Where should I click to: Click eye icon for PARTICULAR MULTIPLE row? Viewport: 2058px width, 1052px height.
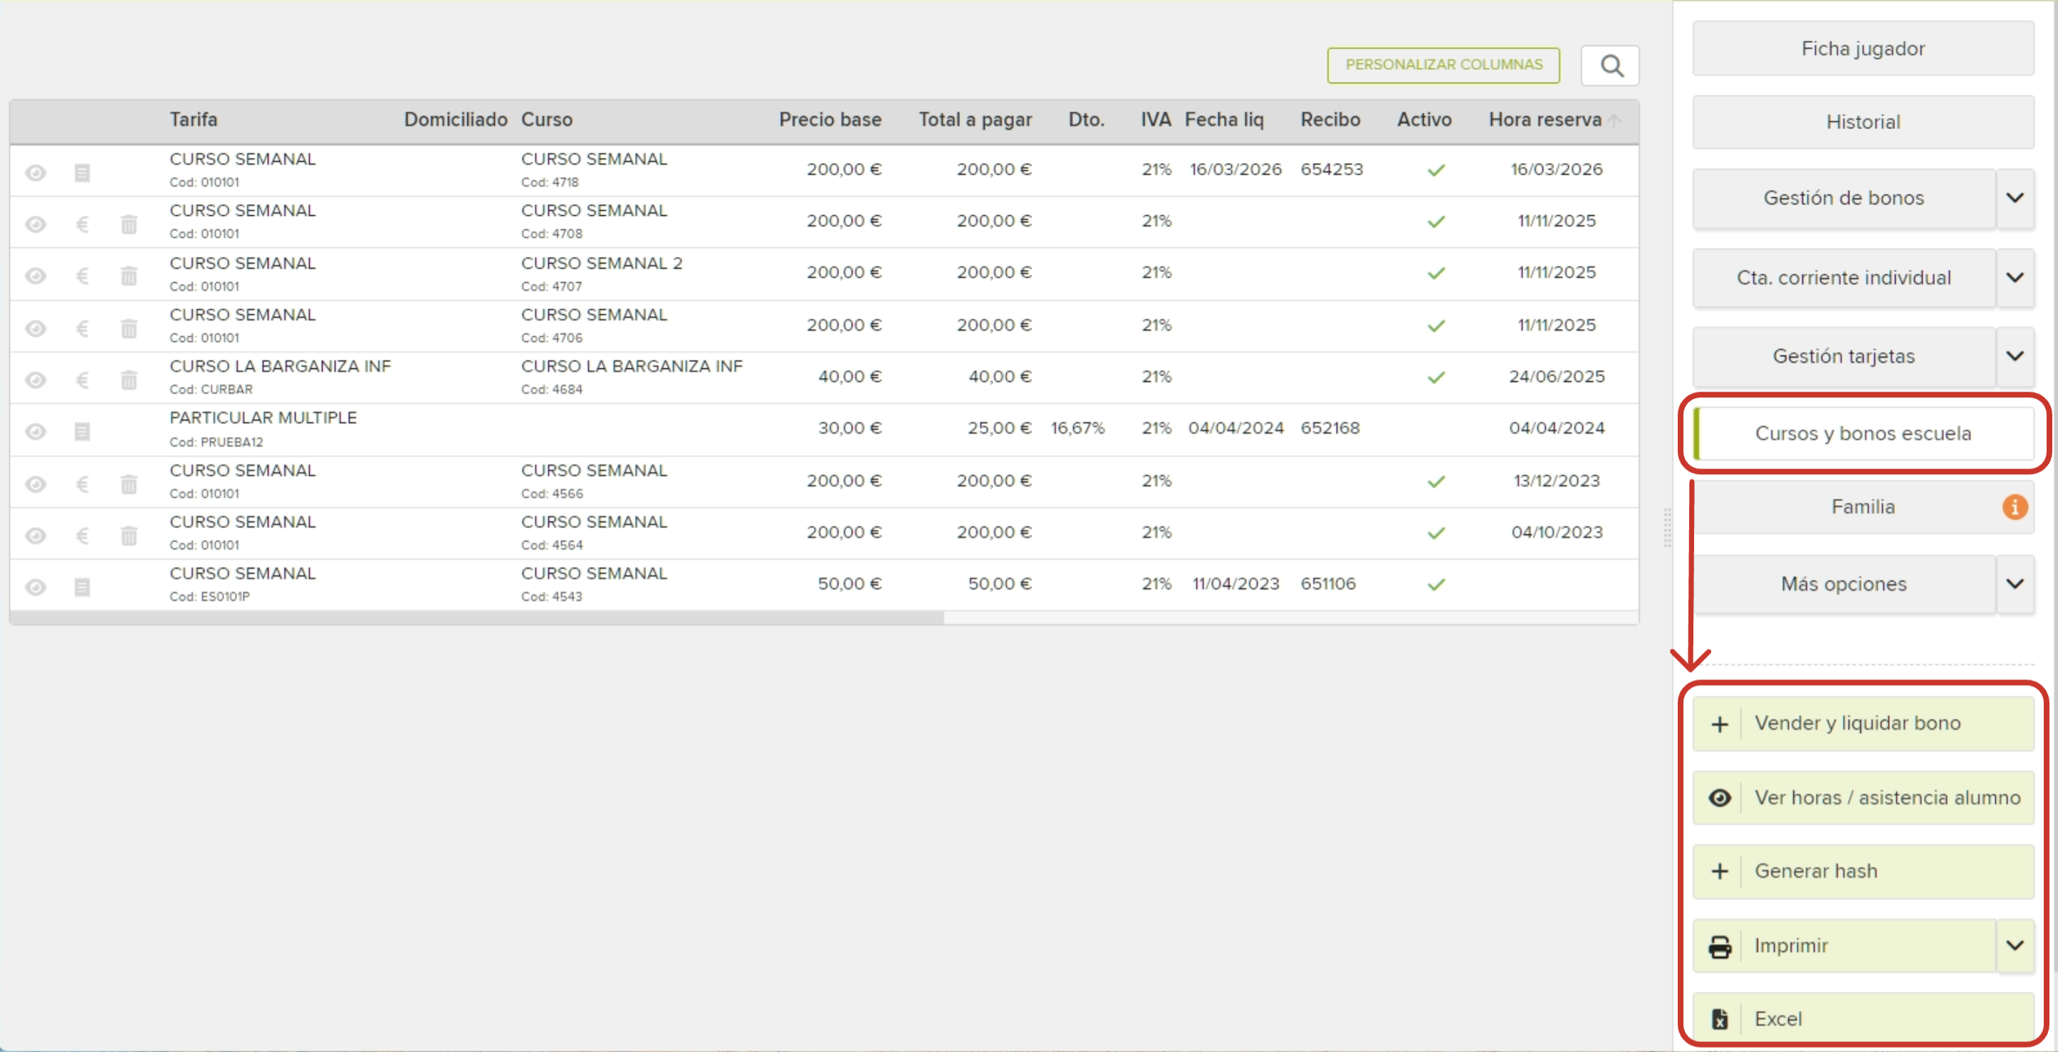(x=35, y=432)
